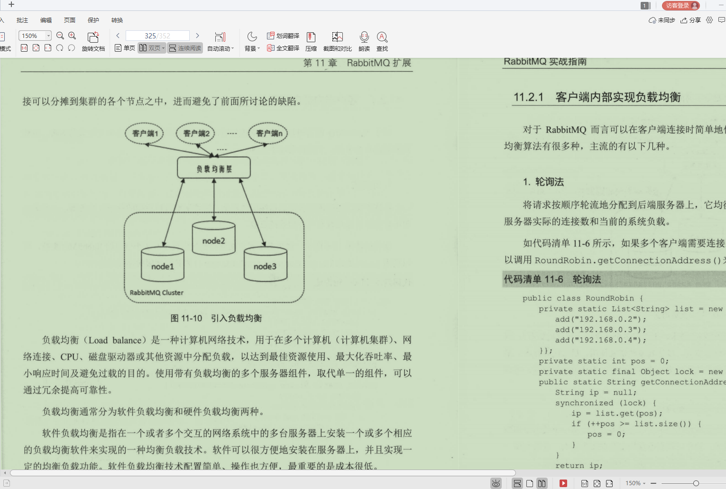
Task: Click the document icon at bottom left corner
Action: click(7, 483)
